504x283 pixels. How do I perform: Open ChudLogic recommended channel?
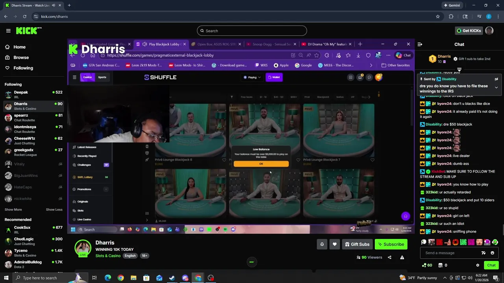tap(33, 241)
